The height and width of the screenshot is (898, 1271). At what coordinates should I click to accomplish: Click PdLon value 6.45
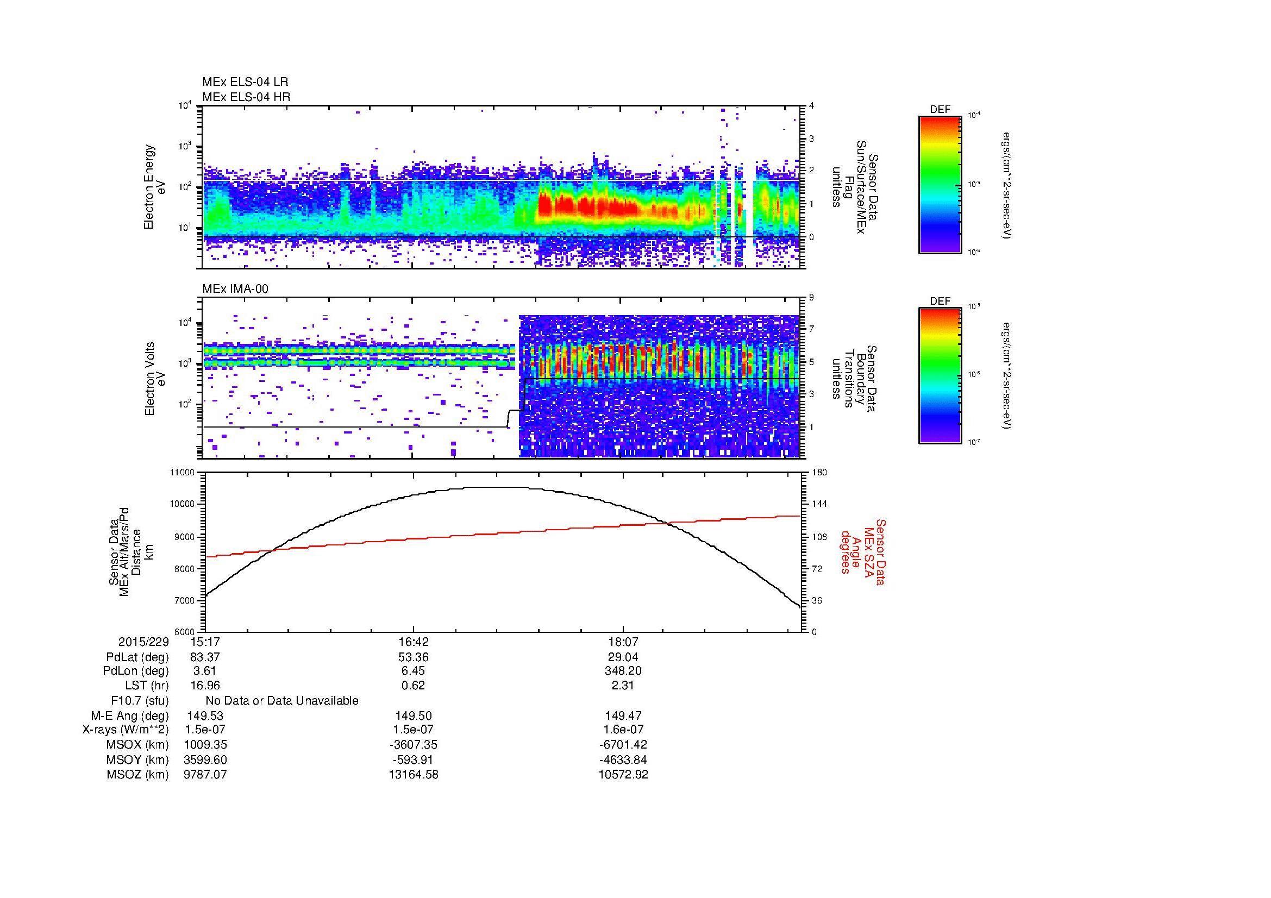point(414,671)
